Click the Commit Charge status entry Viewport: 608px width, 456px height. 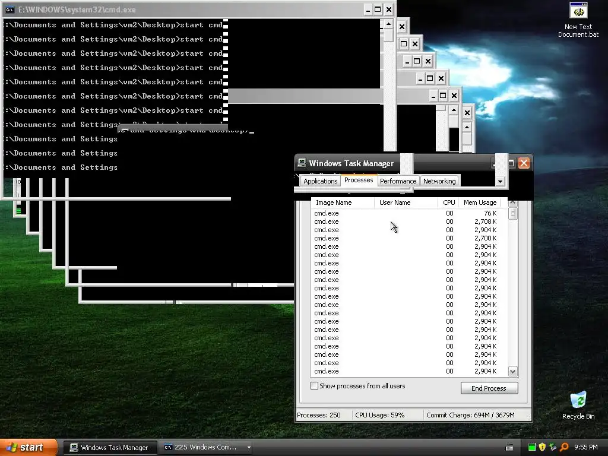point(470,415)
